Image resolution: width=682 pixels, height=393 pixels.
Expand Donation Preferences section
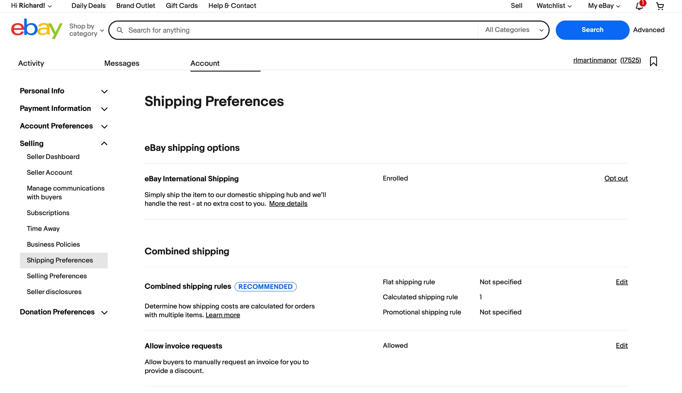click(64, 312)
